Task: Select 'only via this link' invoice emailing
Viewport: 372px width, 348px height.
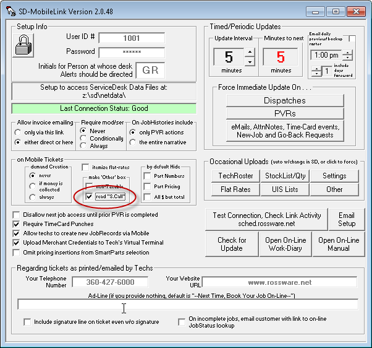Action: (x=19, y=132)
